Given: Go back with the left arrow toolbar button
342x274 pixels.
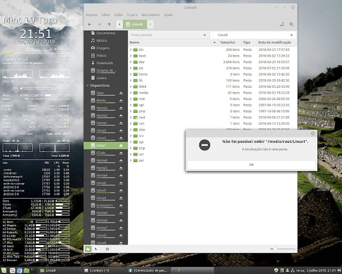Looking at the screenshot, I should pos(89,24).
